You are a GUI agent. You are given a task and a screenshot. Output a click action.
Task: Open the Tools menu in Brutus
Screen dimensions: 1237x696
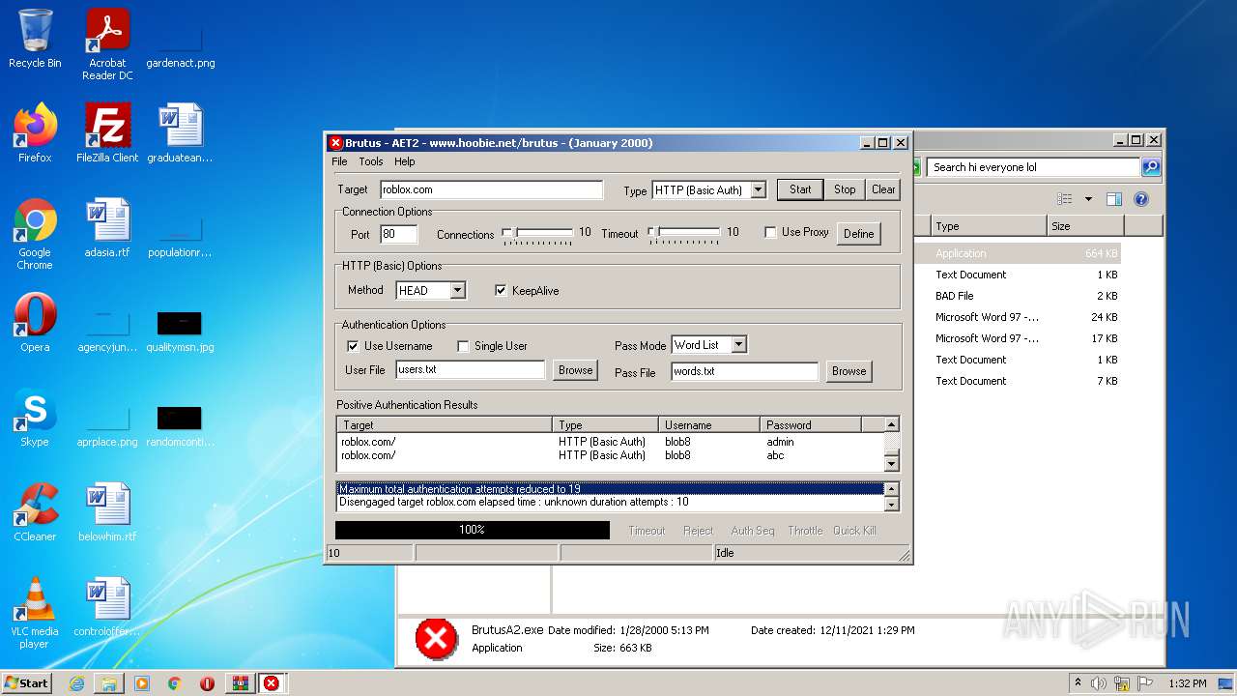tap(371, 161)
